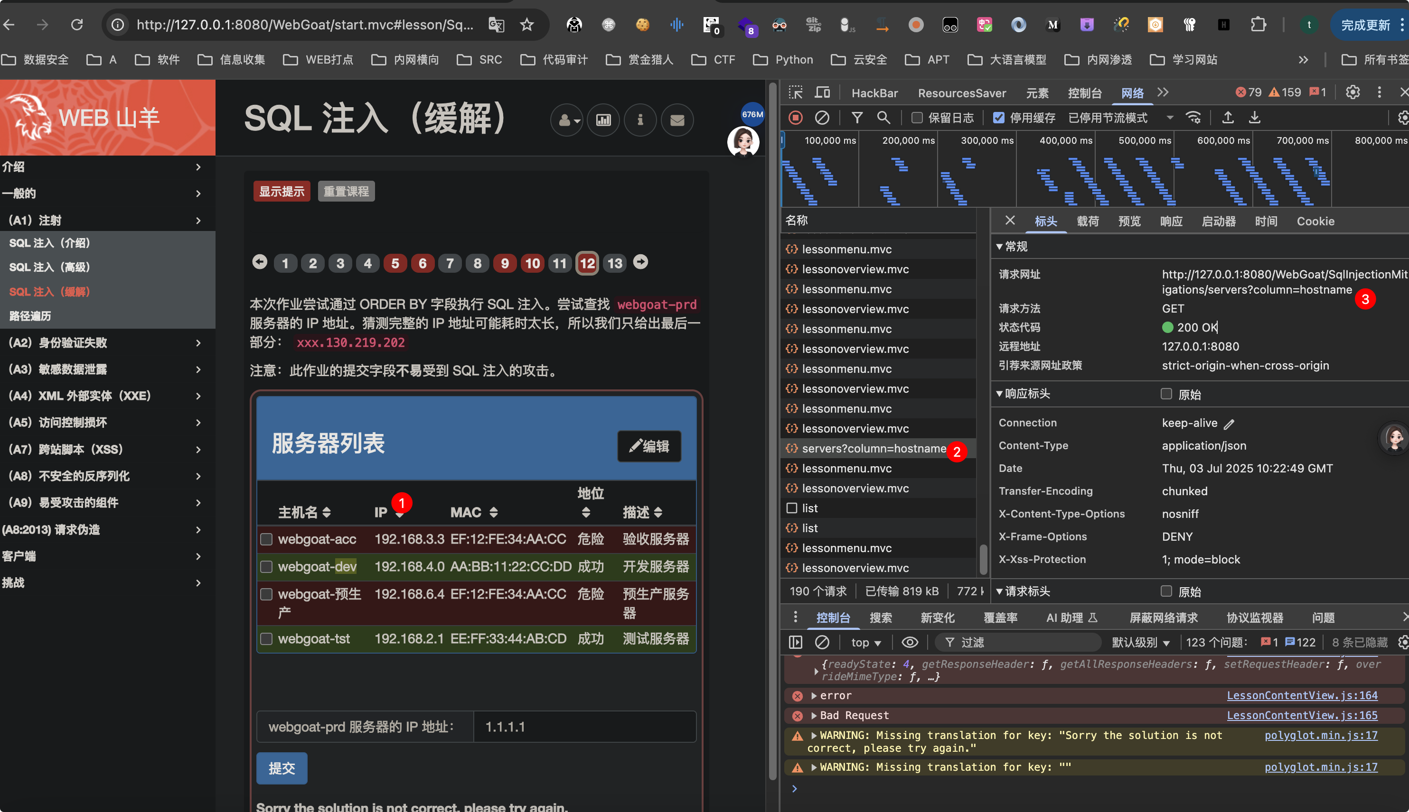Open the lesson info icon

(640, 120)
